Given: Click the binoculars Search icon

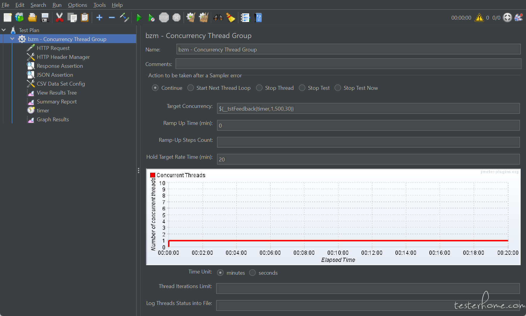Looking at the screenshot, I should [x=218, y=18].
